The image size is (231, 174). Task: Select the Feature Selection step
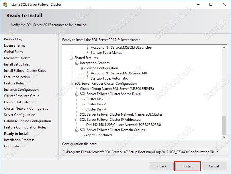pyautogui.click(x=17, y=77)
